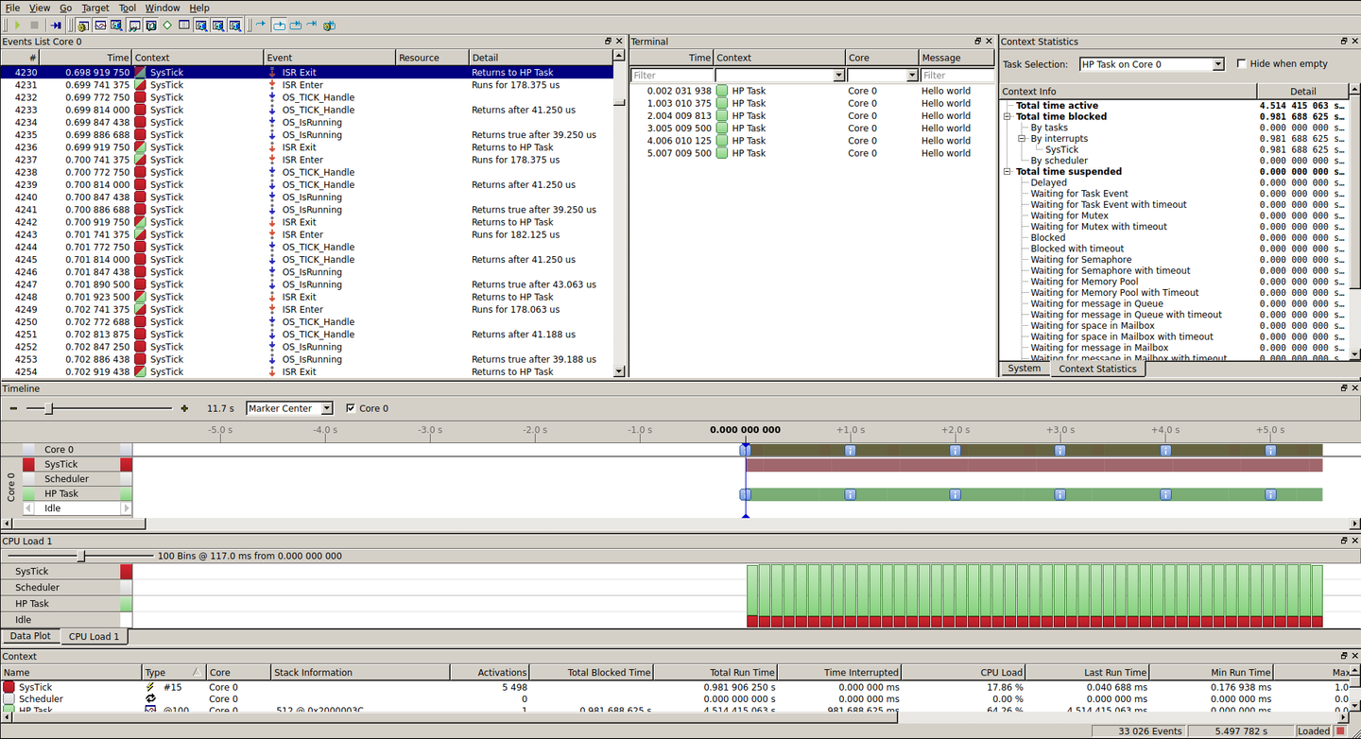Uncheck the Core 0 timeline checkbox
Image resolution: width=1361 pixels, height=739 pixels.
point(351,408)
